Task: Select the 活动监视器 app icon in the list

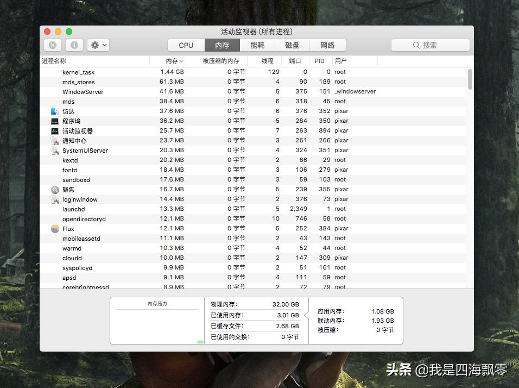Action: (54, 130)
